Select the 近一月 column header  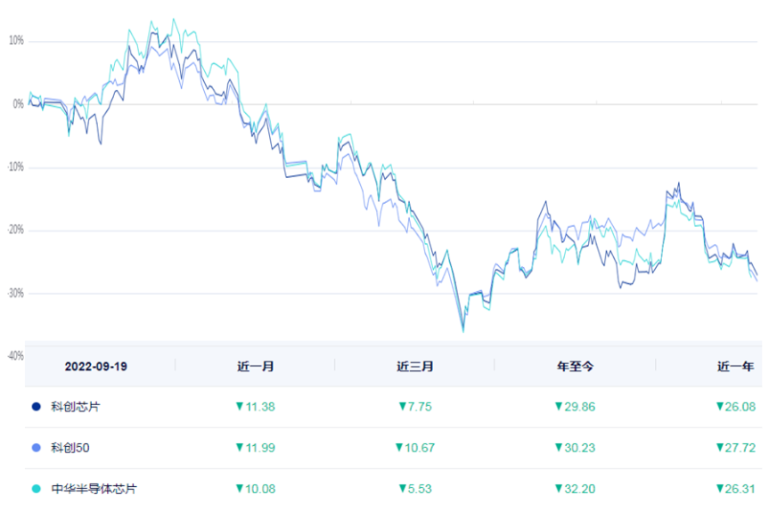pos(255,366)
